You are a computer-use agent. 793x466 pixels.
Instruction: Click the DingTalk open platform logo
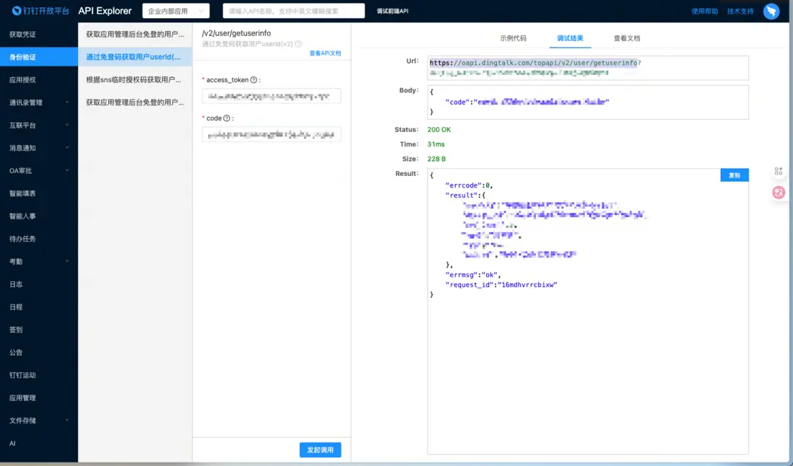pos(40,11)
